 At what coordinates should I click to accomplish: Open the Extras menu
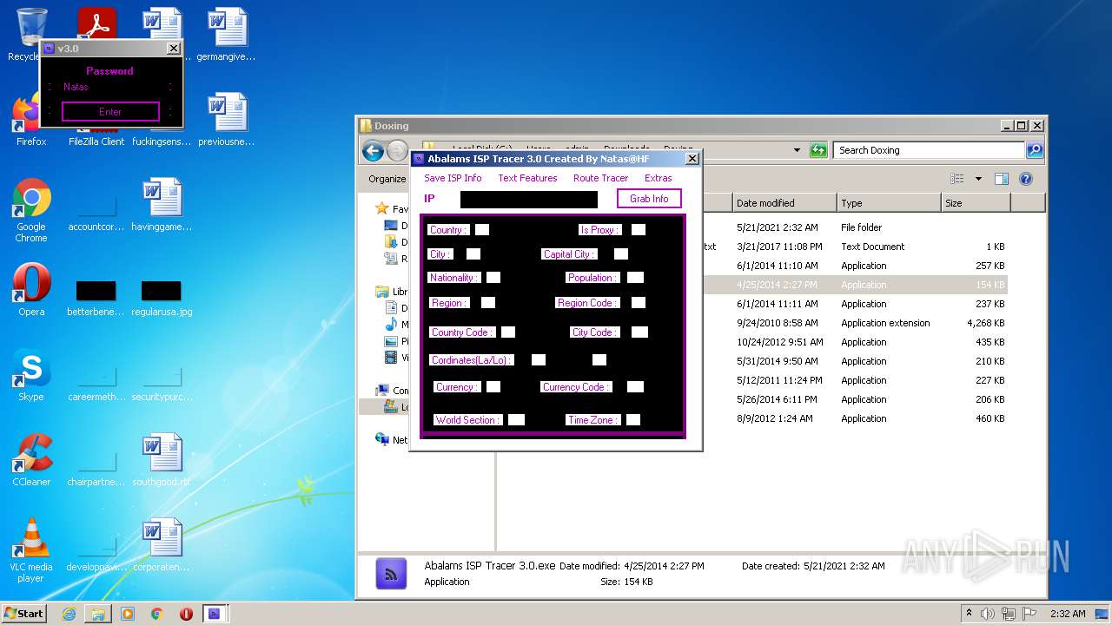tap(658, 178)
